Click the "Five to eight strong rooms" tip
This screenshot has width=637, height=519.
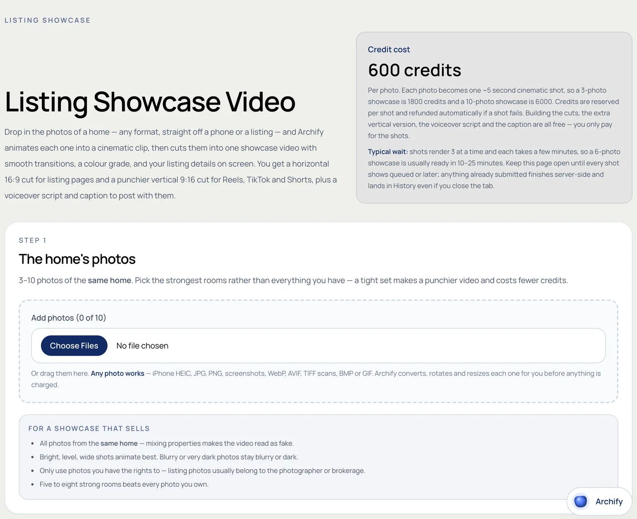(x=124, y=484)
